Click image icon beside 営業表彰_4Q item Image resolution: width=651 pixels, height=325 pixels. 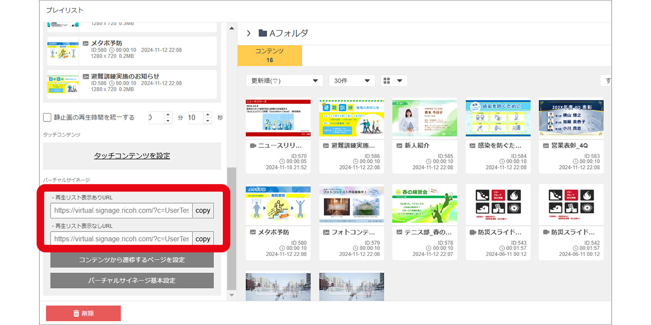546,145
